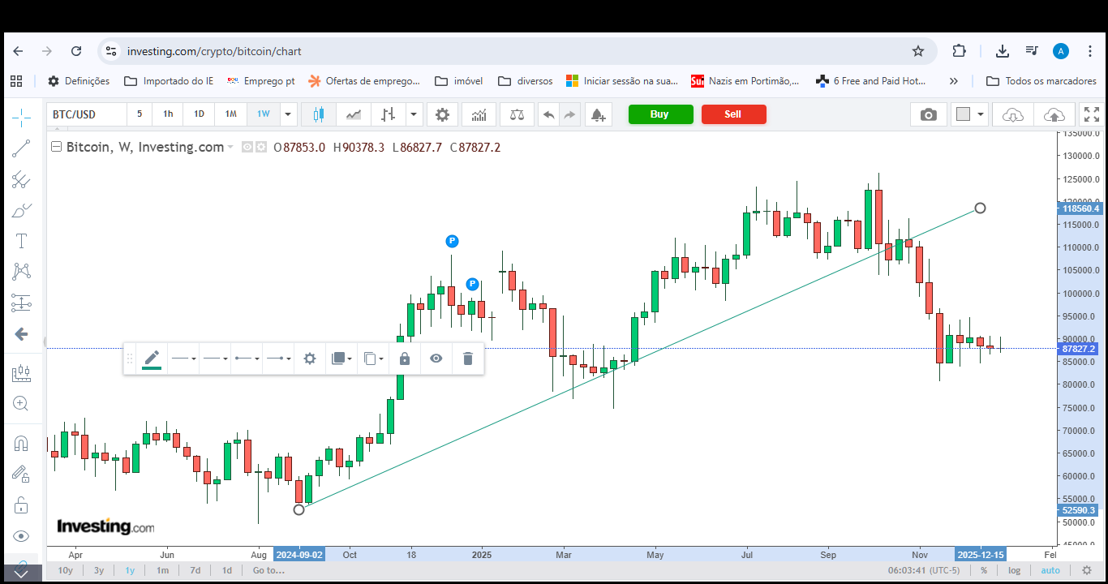
Task: Click the BTC/USD symbol input field
Action: pyautogui.click(x=87, y=114)
